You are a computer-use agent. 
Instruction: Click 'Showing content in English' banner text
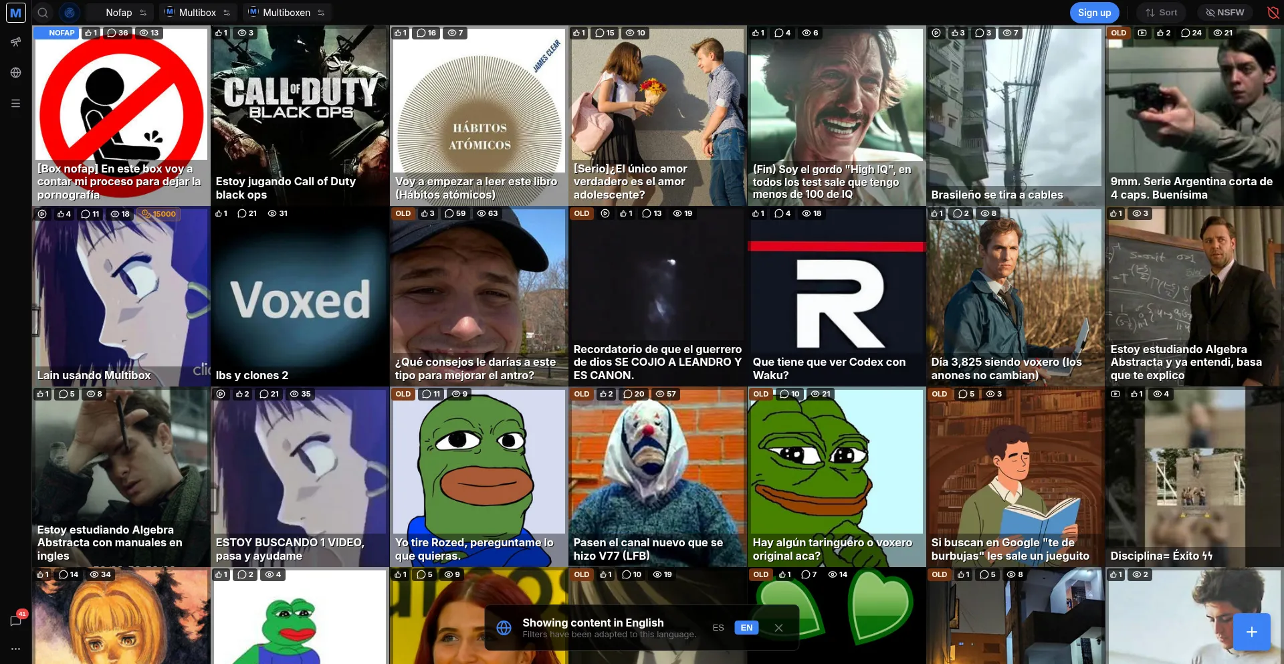click(x=593, y=623)
